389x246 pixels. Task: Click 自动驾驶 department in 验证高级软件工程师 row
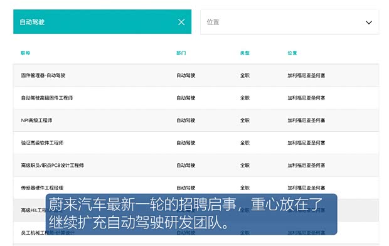186,142
